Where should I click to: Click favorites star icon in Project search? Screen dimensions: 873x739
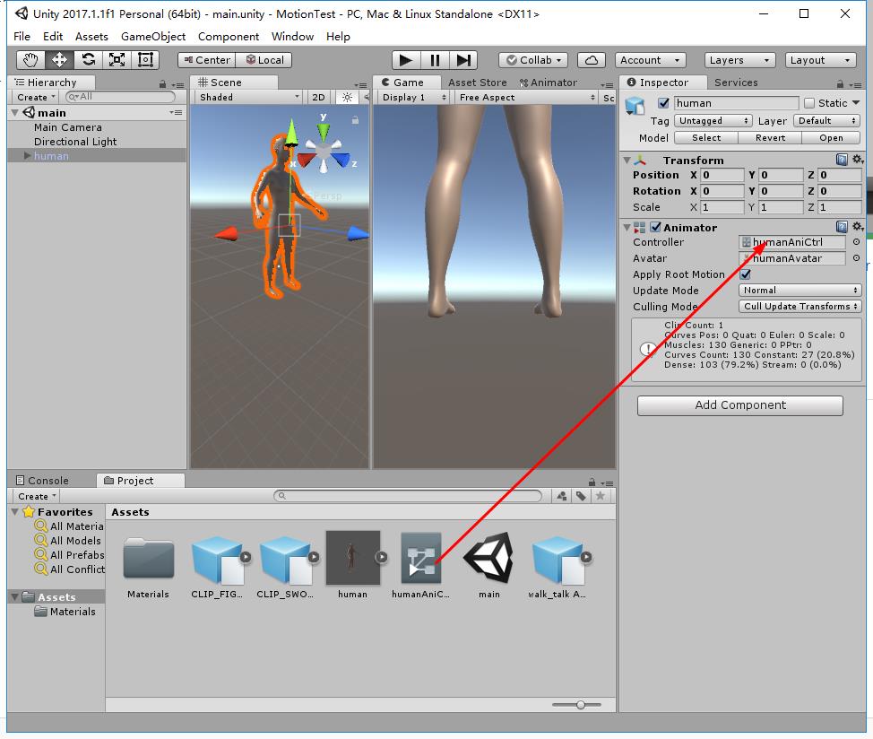pyautogui.click(x=601, y=496)
